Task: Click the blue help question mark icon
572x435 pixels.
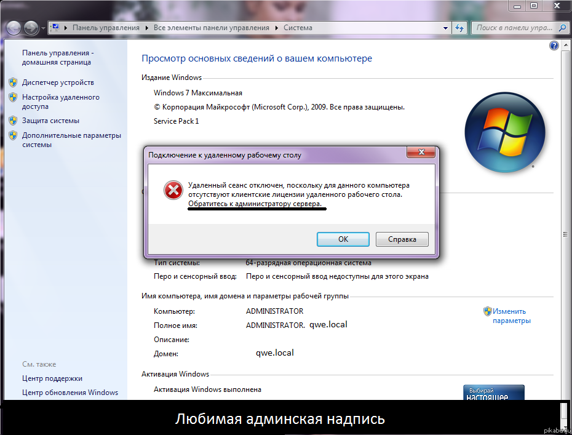Action: pos(554,46)
